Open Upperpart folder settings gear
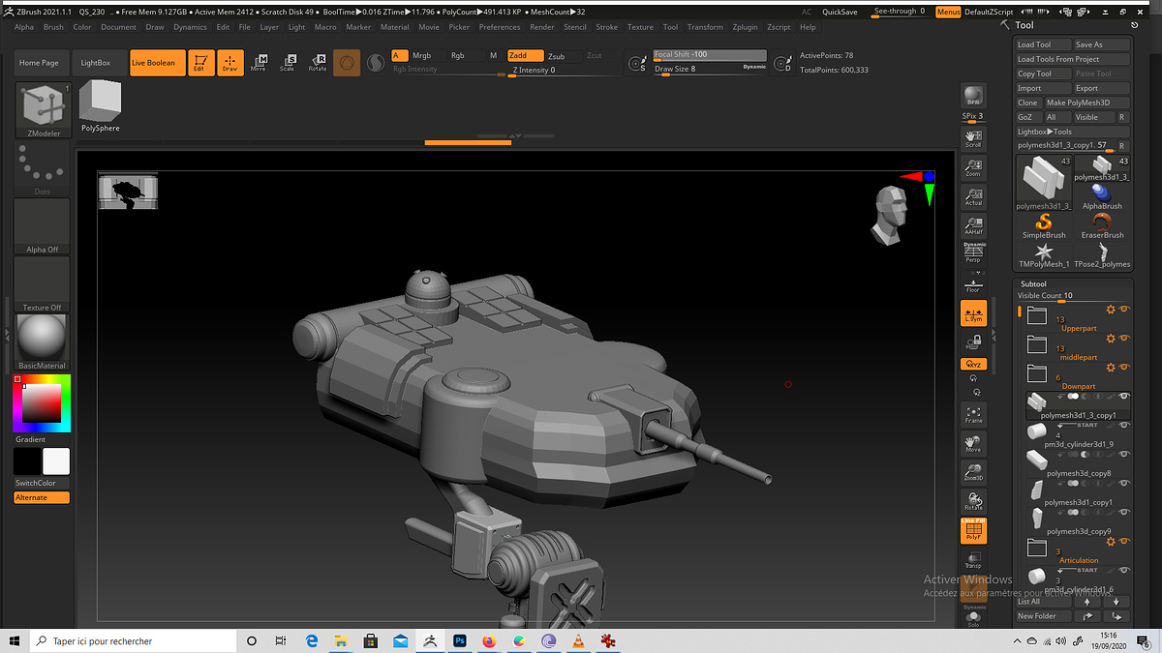This screenshot has width=1162, height=653. (x=1111, y=310)
